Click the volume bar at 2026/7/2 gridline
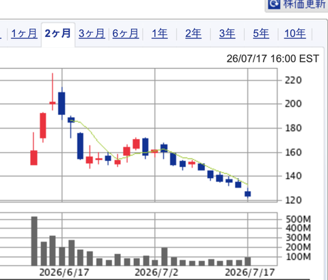 (155, 263)
